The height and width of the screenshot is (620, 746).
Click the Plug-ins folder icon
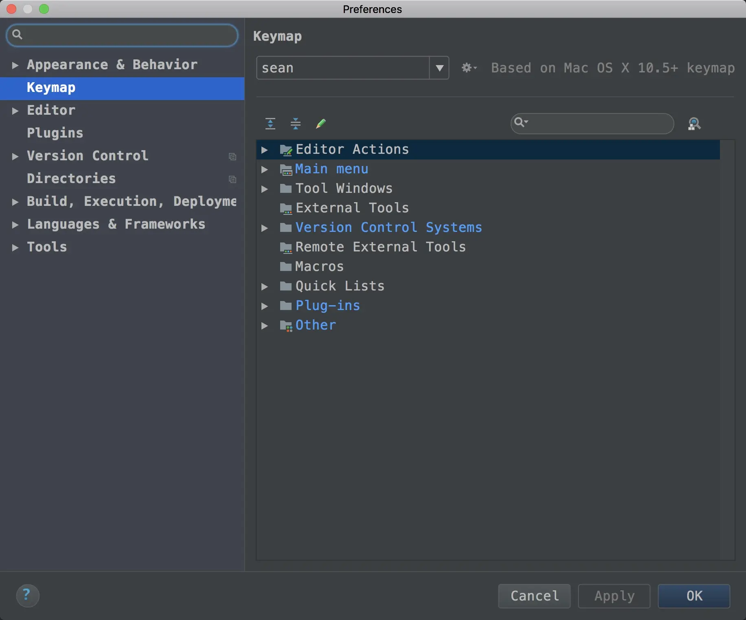pyautogui.click(x=286, y=306)
